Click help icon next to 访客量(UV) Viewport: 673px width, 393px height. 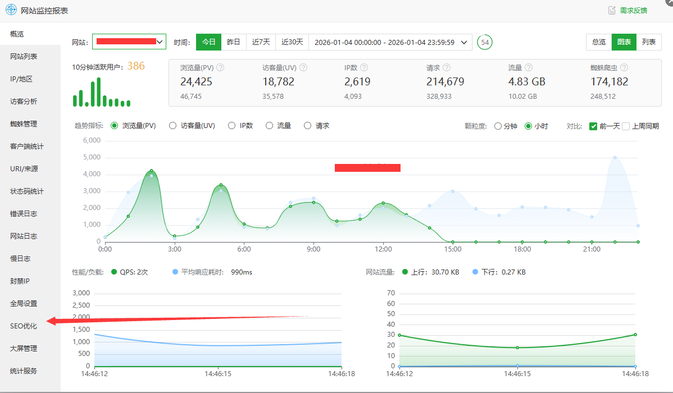303,67
